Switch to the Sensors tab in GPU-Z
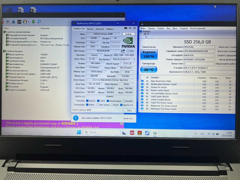The height and width of the screenshot is (180, 240). click(x=90, y=29)
